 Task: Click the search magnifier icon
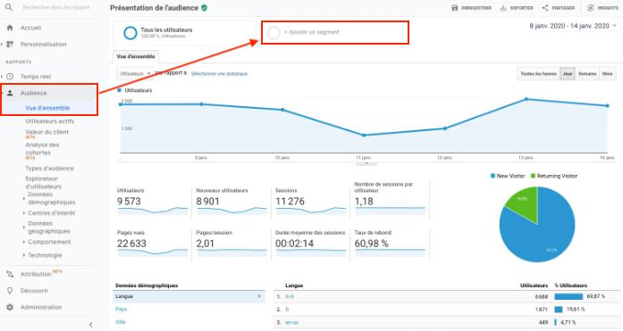[9, 7]
